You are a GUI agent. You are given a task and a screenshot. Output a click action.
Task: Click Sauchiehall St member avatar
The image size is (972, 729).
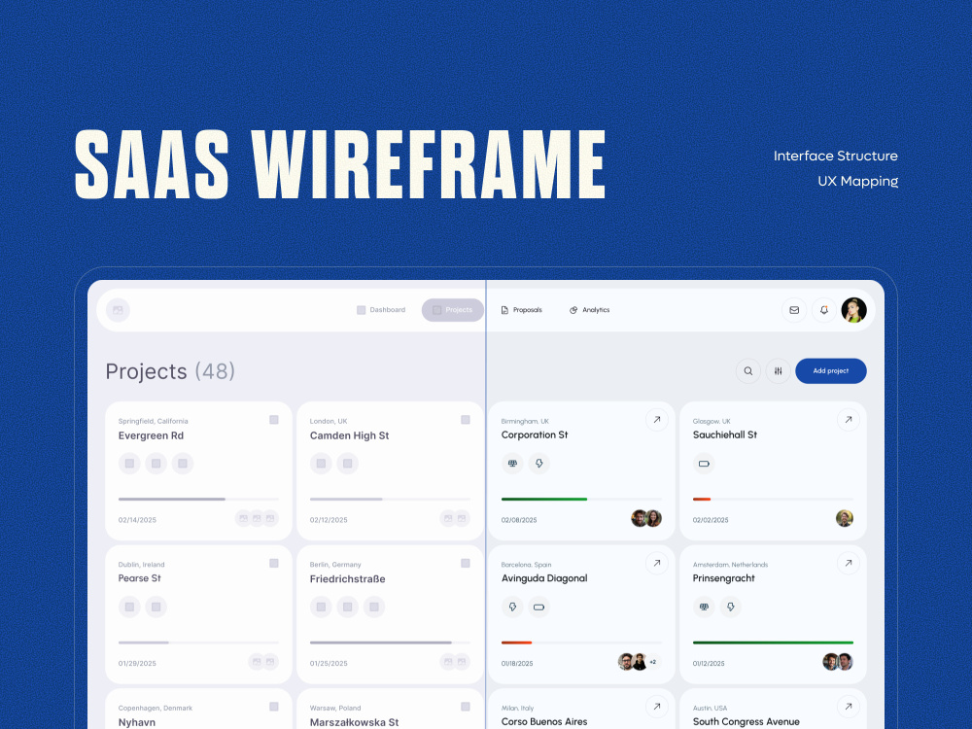(x=845, y=518)
